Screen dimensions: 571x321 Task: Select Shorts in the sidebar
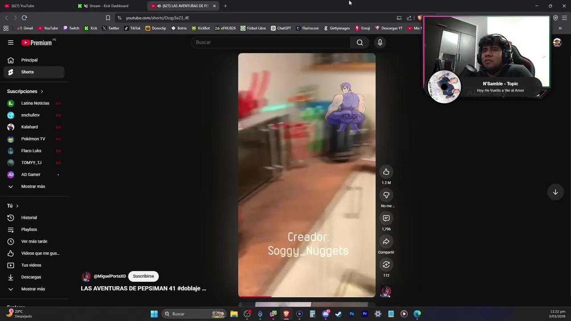tap(34, 72)
